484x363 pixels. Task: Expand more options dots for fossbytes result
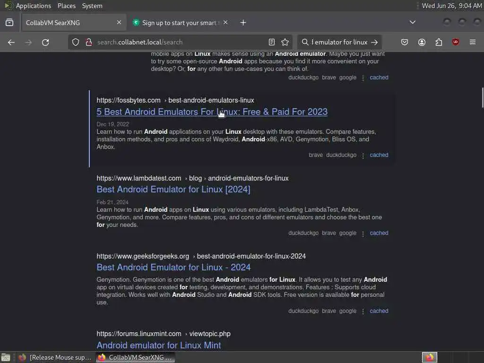(x=363, y=156)
